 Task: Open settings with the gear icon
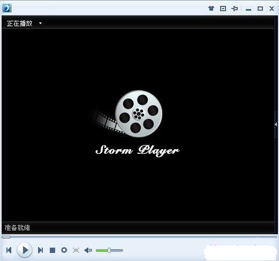point(64,250)
